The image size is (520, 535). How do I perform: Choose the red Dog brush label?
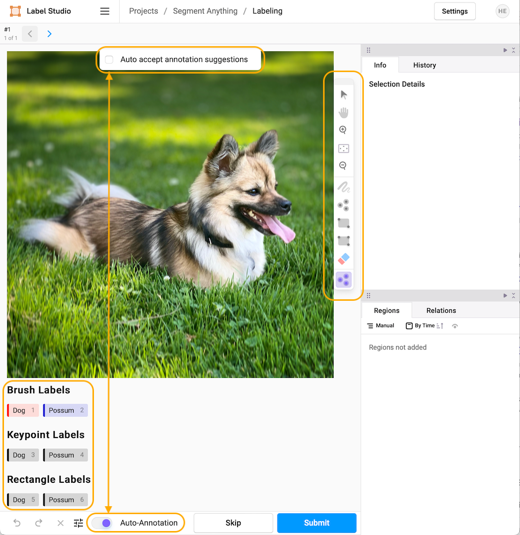(23, 410)
